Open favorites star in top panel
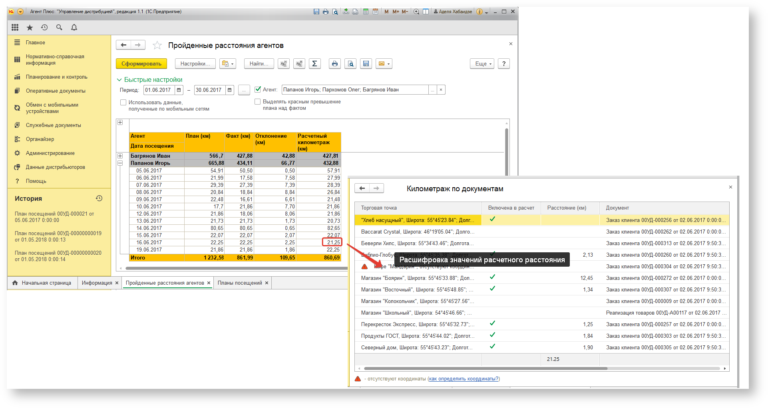This screenshot has height=408, width=768. [x=30, y=27]
